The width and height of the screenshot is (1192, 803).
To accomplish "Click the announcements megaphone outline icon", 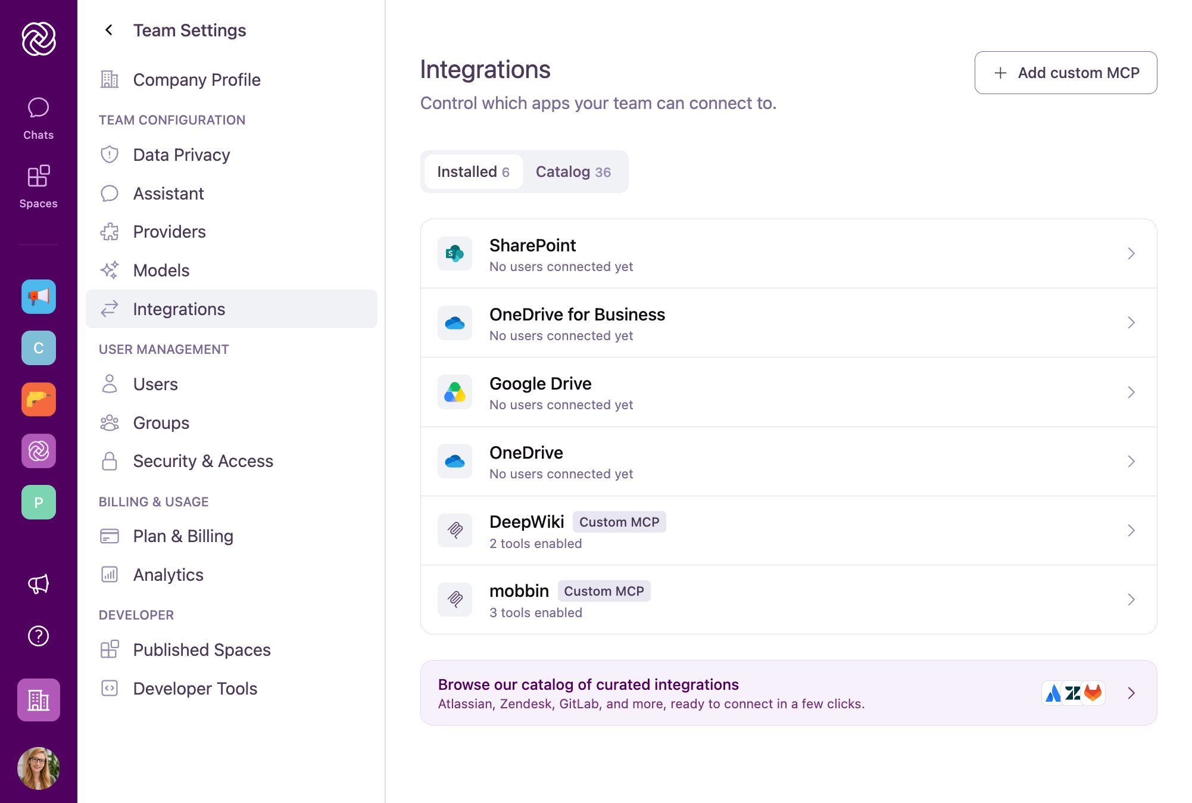I will click(x=39, y=584).
